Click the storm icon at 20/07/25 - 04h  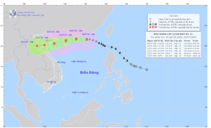point(87,39)
